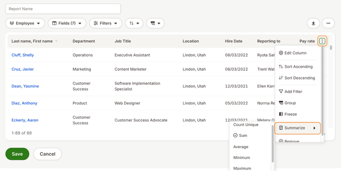Image resolution: width=341 pixels, height=171 pixels.
Task: Click the 05/03/2022 hire date cell
Action: 236,103
